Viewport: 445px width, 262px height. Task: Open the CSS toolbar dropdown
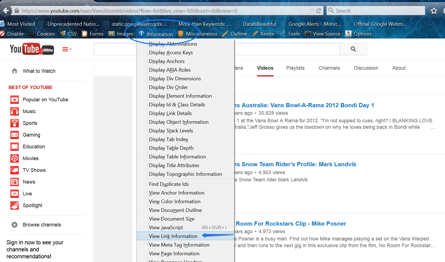pyautogui.click(x=69, y=34)
